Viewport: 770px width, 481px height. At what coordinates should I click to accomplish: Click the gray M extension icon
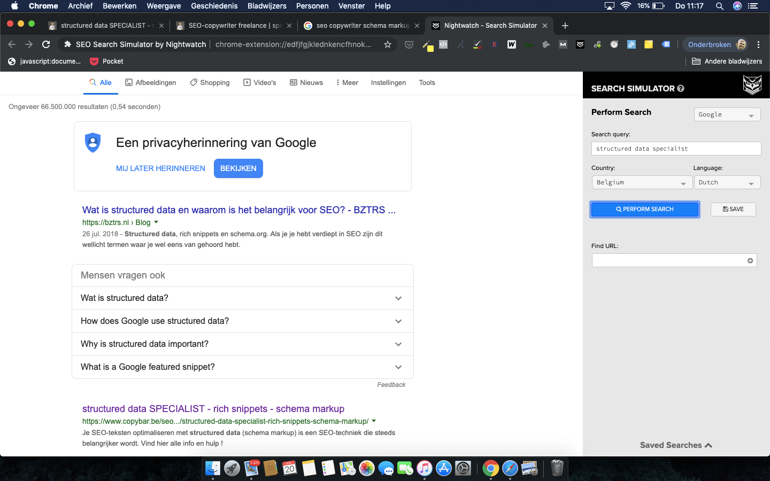(x=563, y=44)
